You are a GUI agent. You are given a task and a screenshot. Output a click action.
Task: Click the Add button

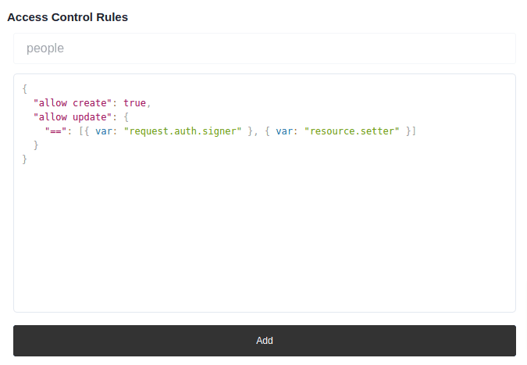coord(264,341)
